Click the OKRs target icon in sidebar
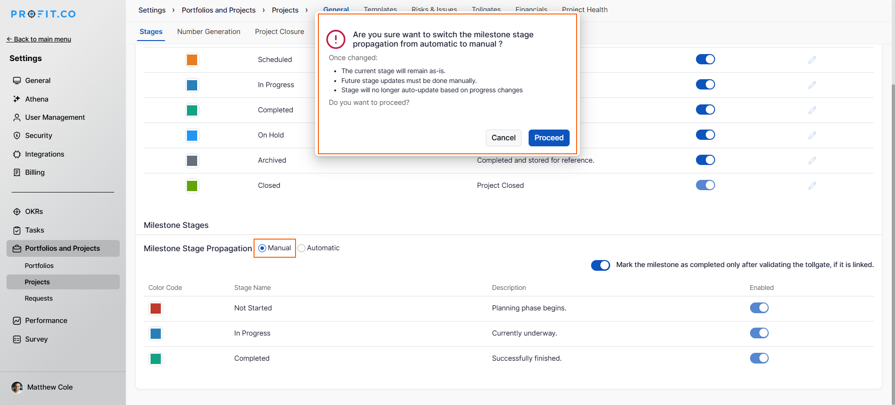This screenshot has height=405, width=895. (17, 212)
